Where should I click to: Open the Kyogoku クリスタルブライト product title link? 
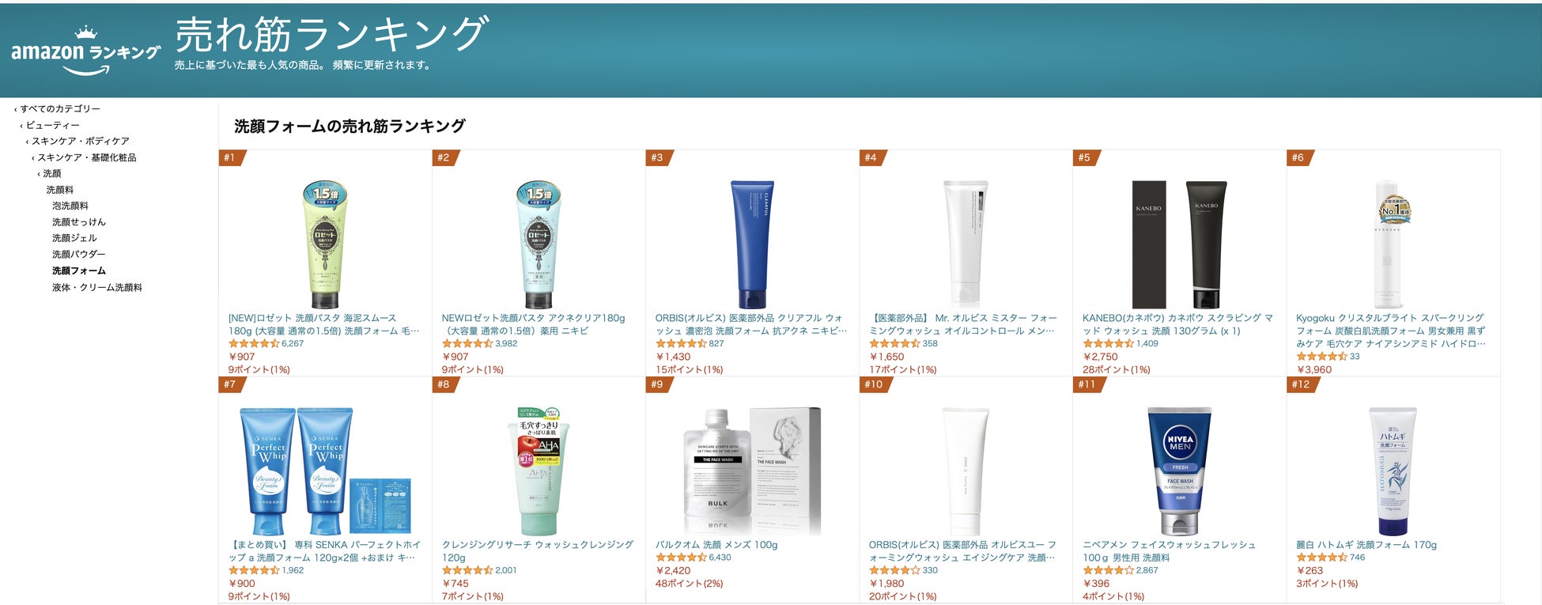1391,331
